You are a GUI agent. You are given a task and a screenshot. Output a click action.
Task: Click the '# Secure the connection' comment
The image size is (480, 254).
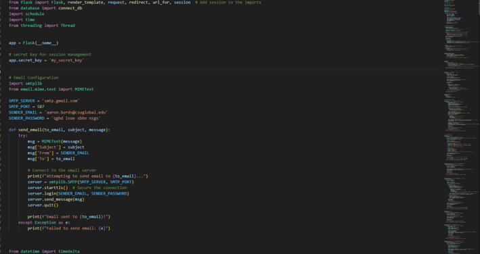point(100,188)
